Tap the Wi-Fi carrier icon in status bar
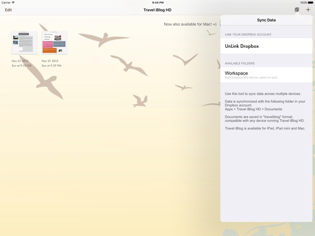 pyautogui.click(x=13, y=2)
